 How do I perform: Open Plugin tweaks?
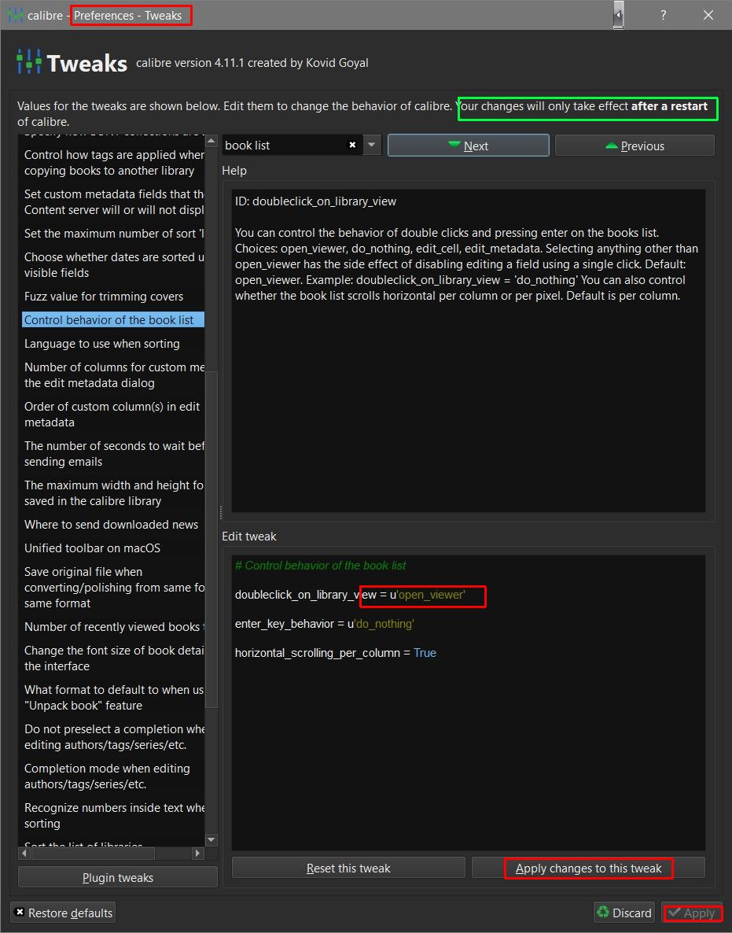pyautogui.click(x=118, y=878)
